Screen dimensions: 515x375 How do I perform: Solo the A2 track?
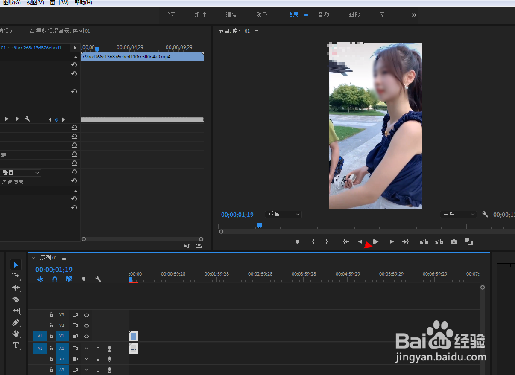(98, 359)
